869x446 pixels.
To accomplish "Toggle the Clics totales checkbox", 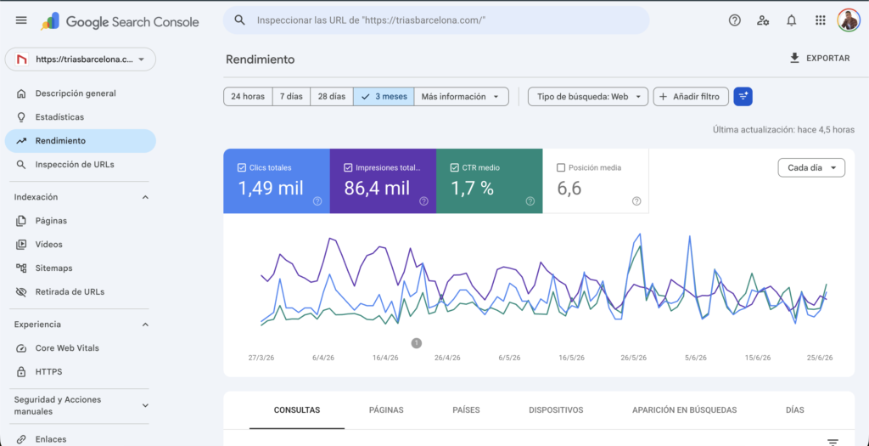I will point(241,167).
